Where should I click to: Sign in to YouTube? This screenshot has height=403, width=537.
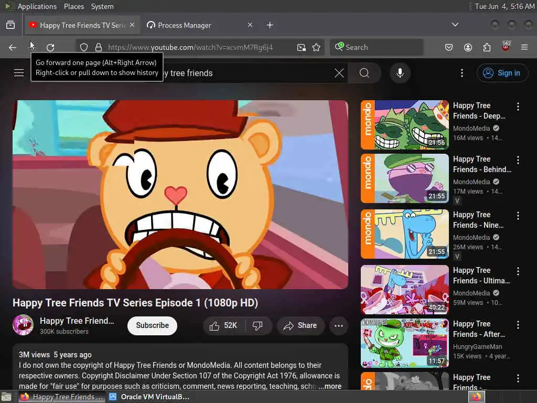coord(502,73)
